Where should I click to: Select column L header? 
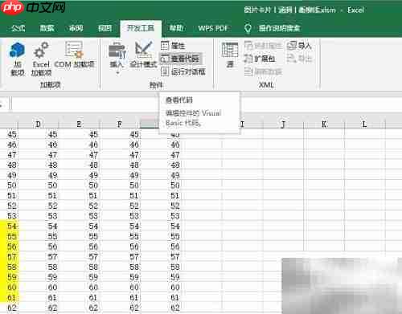(x=364, y=124)
